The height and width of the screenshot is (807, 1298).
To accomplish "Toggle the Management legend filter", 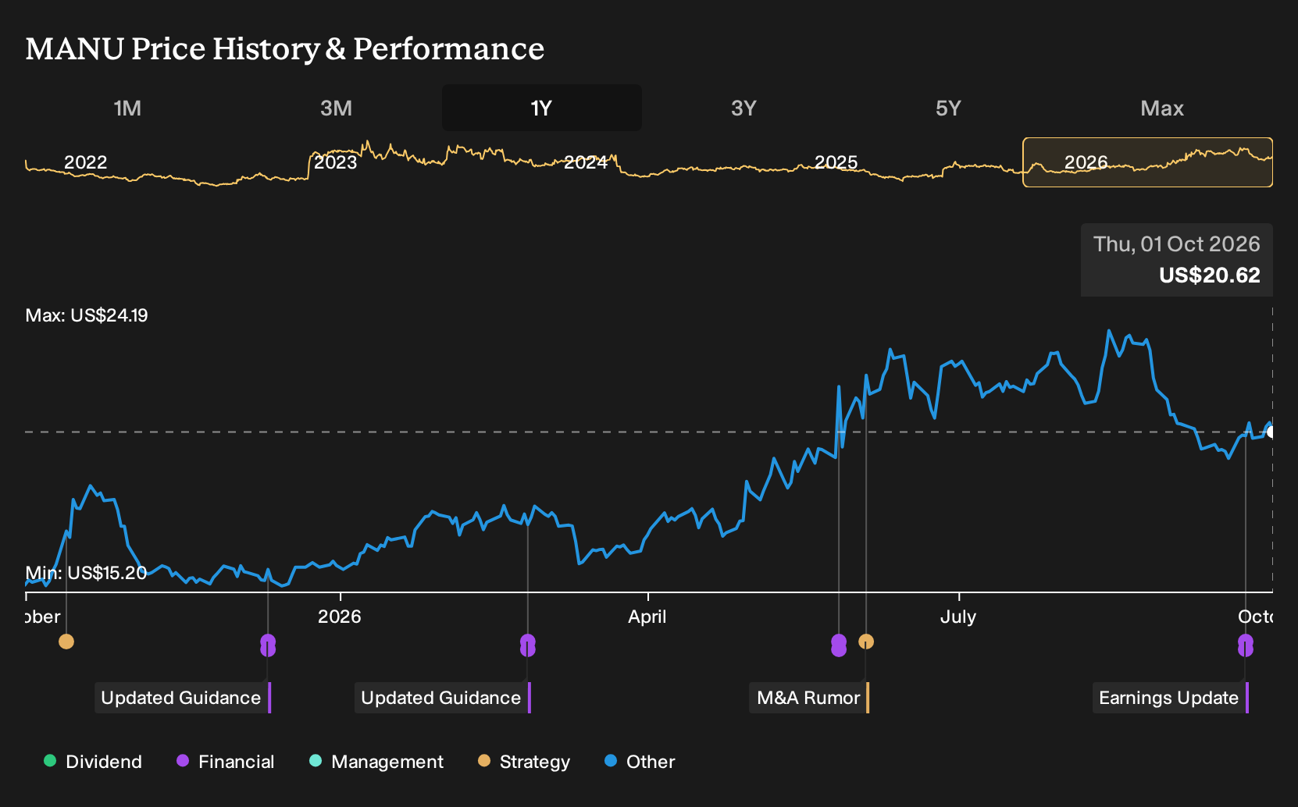I will (376, 762).
